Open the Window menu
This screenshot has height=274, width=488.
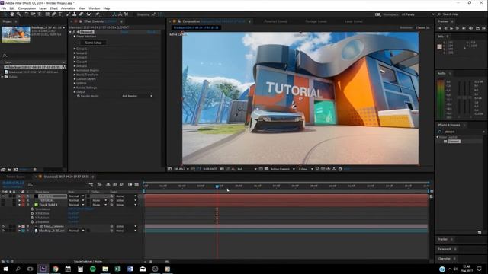95,8
